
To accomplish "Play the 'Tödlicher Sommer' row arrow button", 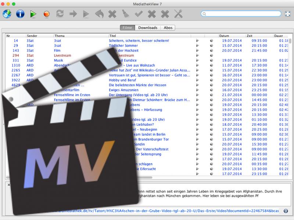I will point(197,45).
